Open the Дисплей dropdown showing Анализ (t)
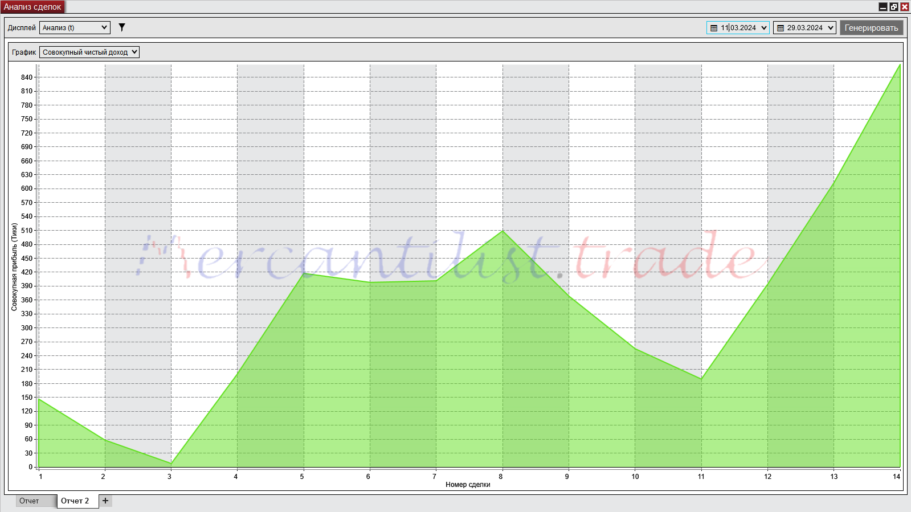The width and height of the screenshot is (911, 512). tap(75, 27)
